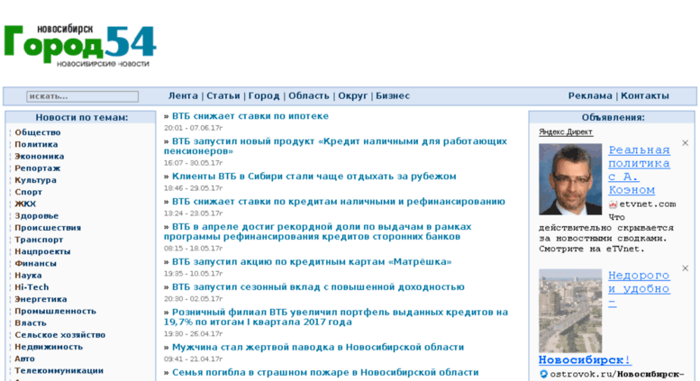Viewport: 700px width, 381px height.
Task: Open article on ВТБ ставки по кредитам наличными
Action: [x=339, y=202]
